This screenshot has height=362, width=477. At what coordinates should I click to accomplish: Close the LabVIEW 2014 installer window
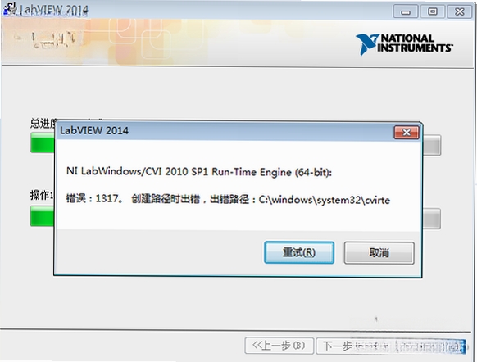[459, 11]
